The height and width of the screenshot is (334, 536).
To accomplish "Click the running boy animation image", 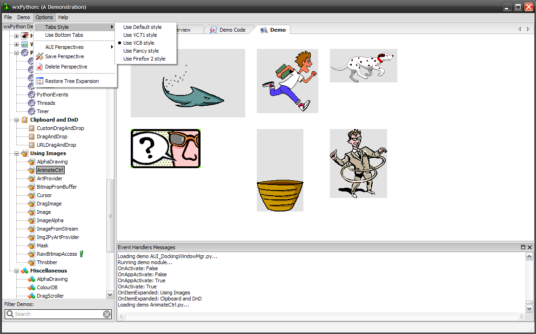I will pos(288,81).
